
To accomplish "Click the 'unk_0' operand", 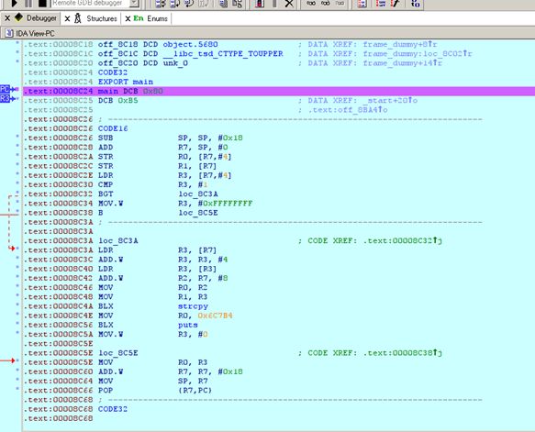I will click(175, 63).
